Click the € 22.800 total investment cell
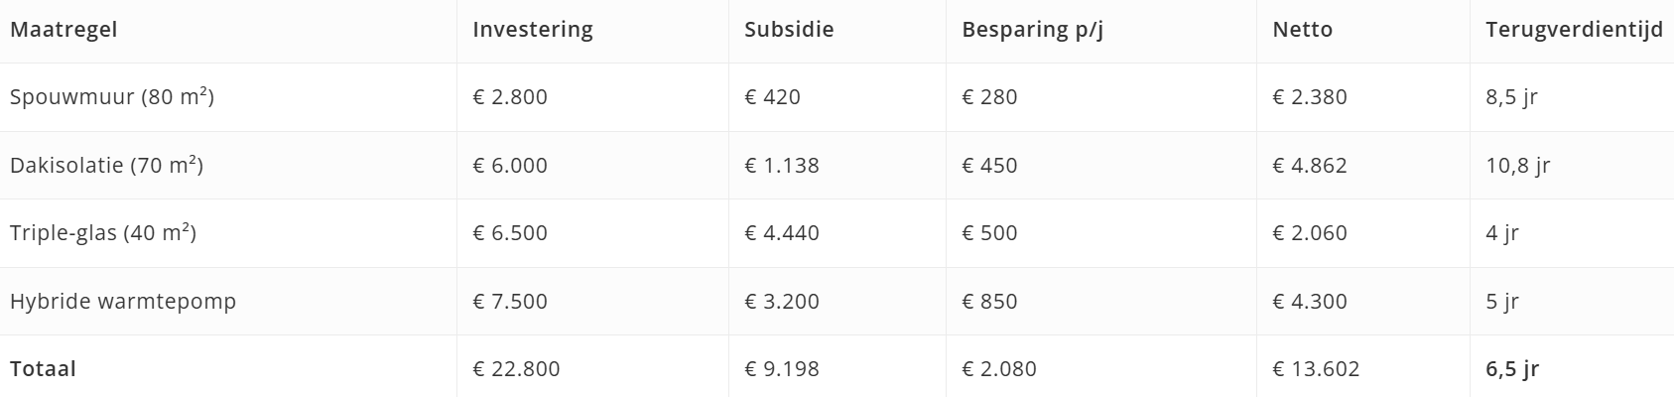The height and width of the screenshot is (397, 1674). [516, 369]
